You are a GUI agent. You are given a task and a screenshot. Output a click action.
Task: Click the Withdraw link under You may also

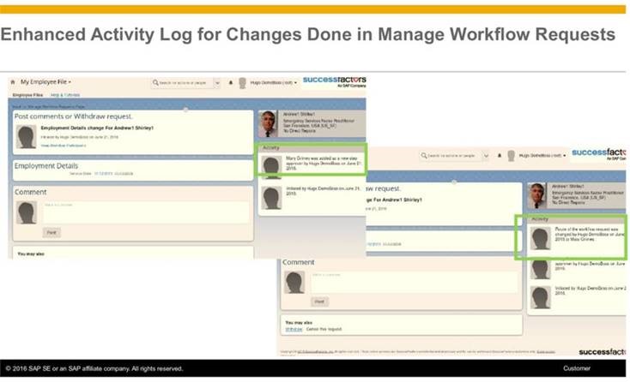[x=294, y=329]
